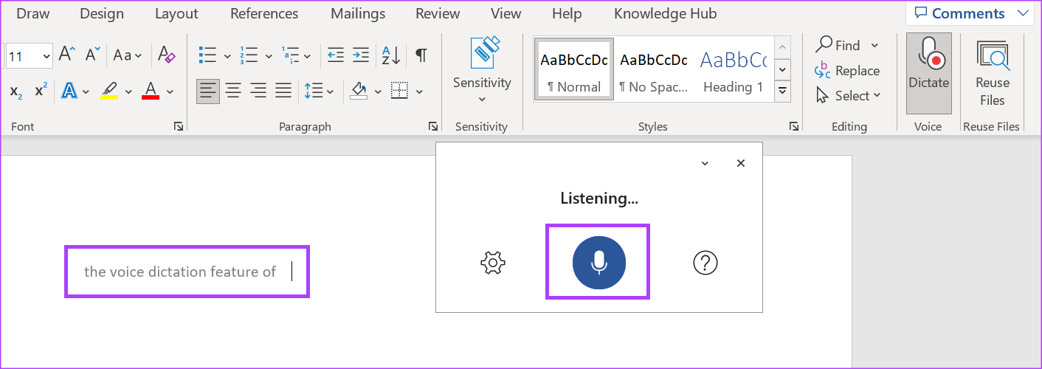Align text left

tap(208, 91)
